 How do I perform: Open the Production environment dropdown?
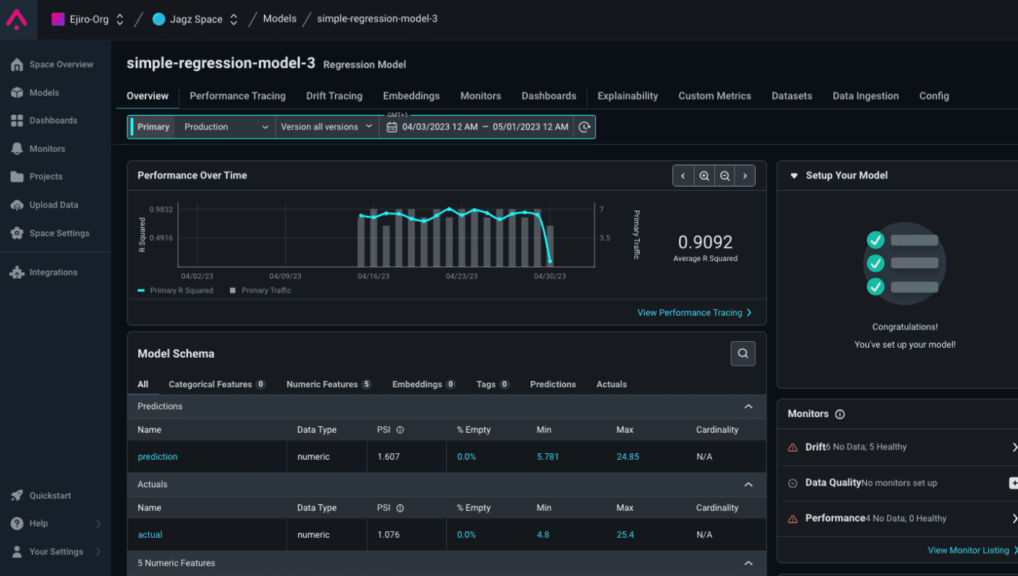click(x=225, y=127)
